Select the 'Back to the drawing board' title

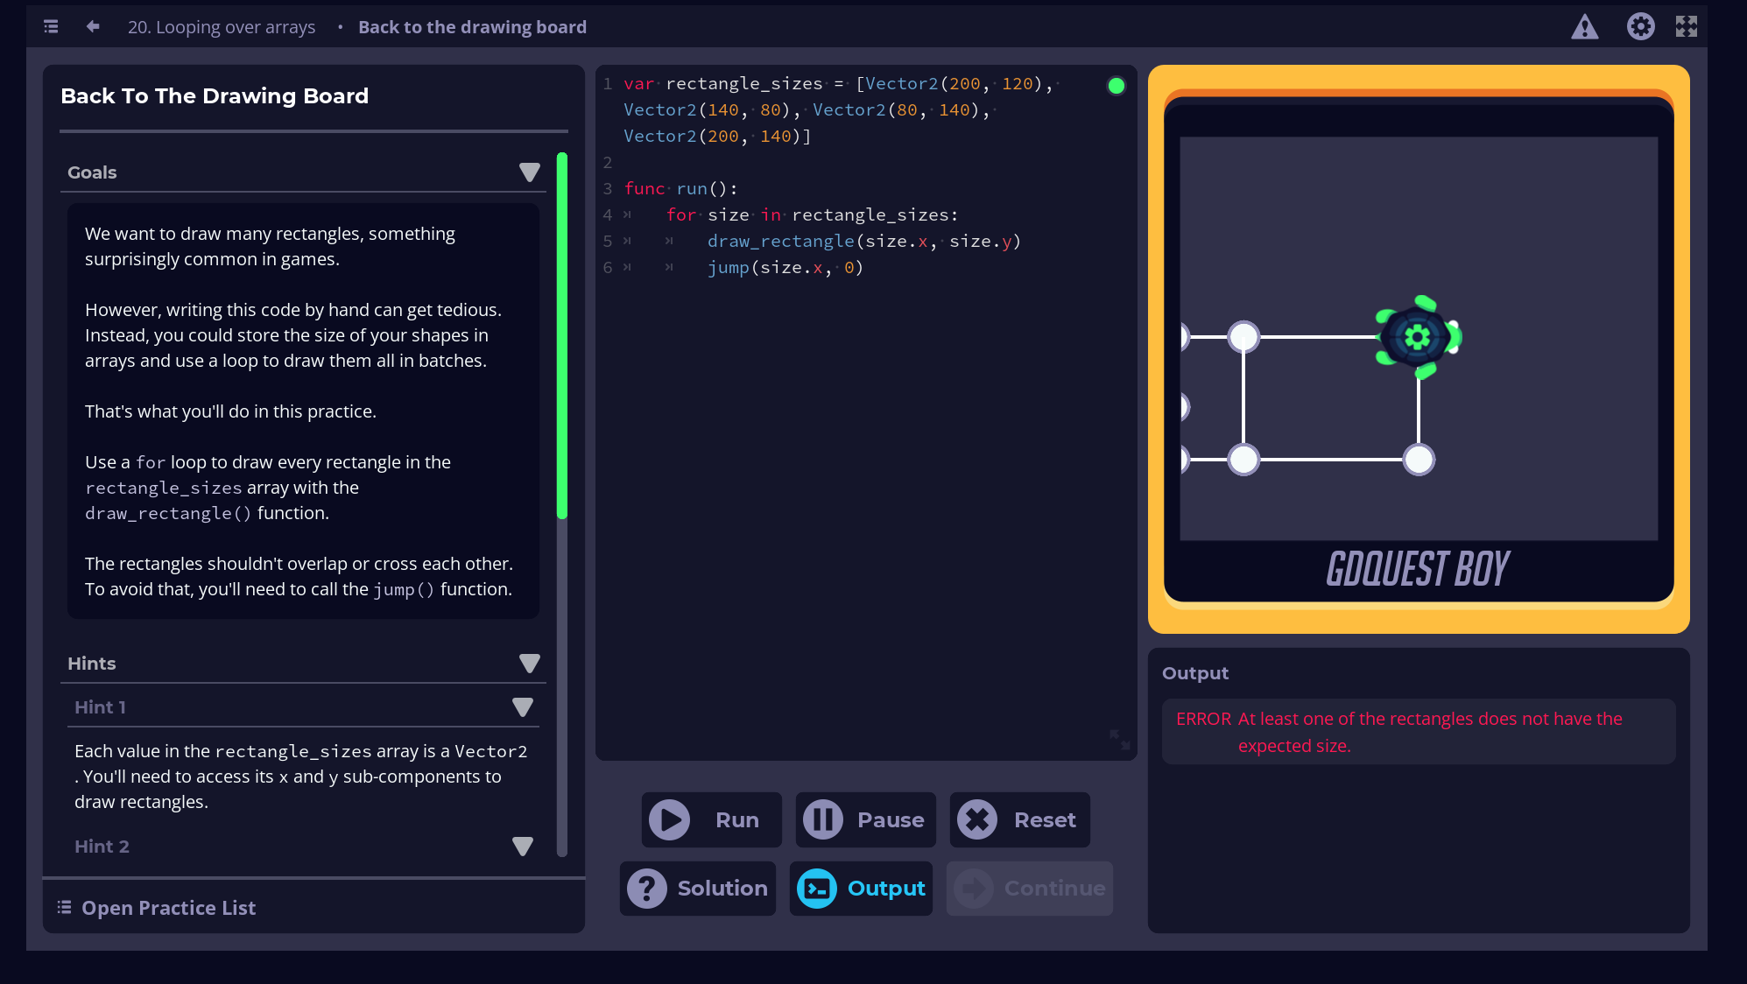click(x=472, y=27)
